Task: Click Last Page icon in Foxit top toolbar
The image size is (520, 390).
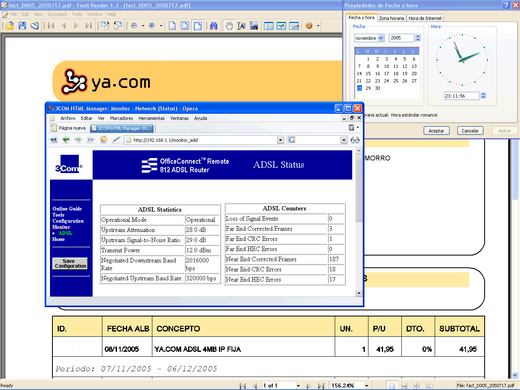Action: 89,26
